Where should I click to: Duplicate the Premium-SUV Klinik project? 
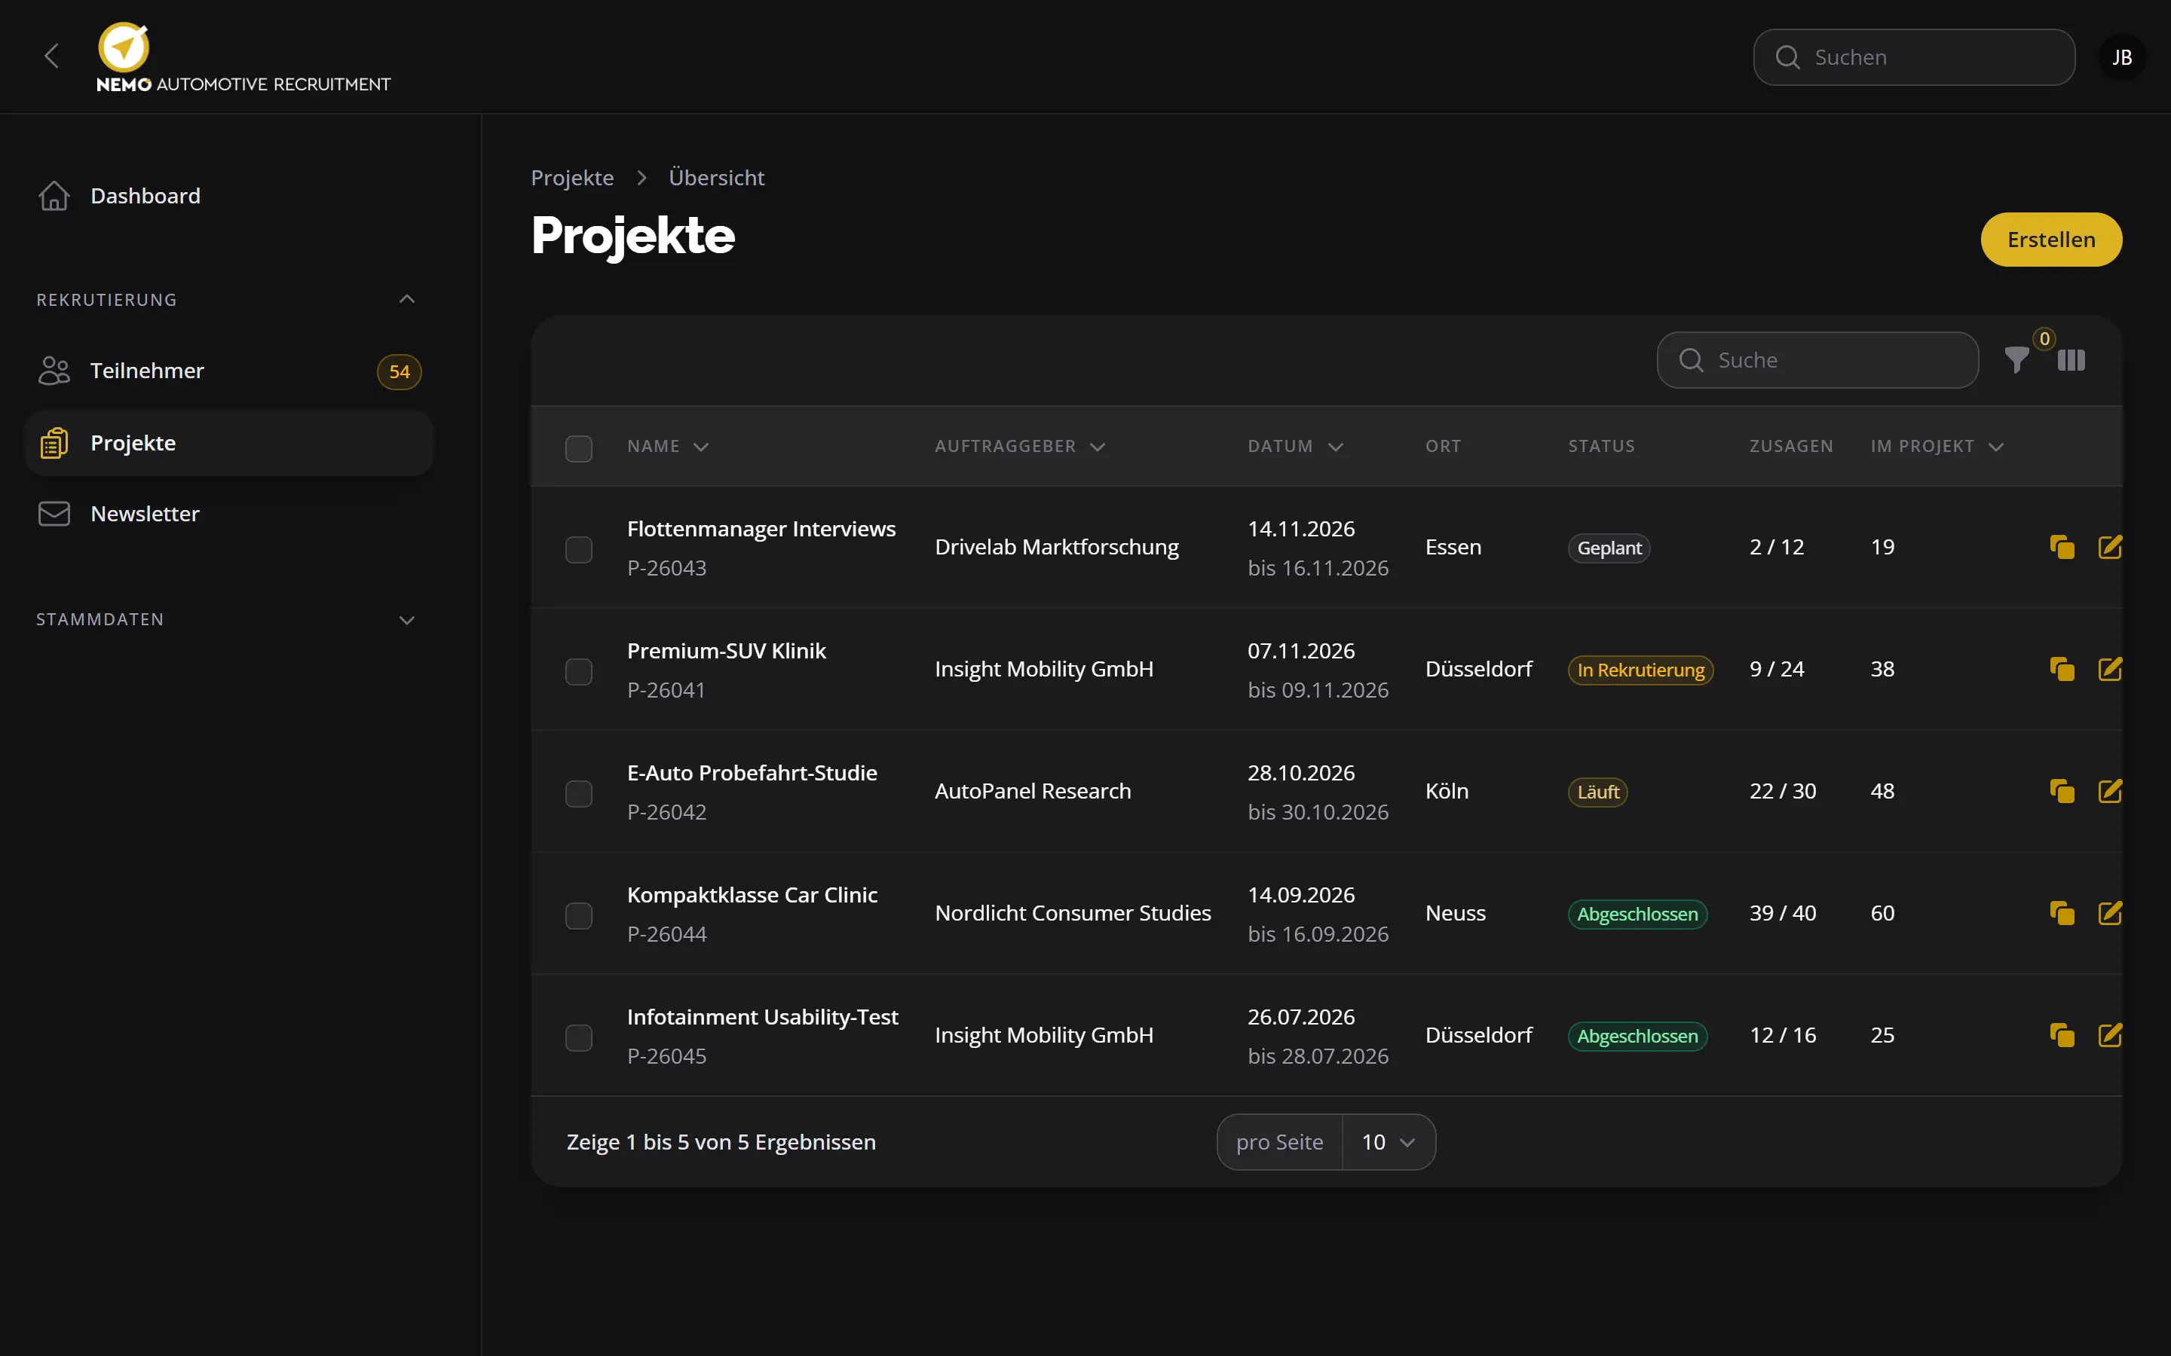click(2062, 669)
